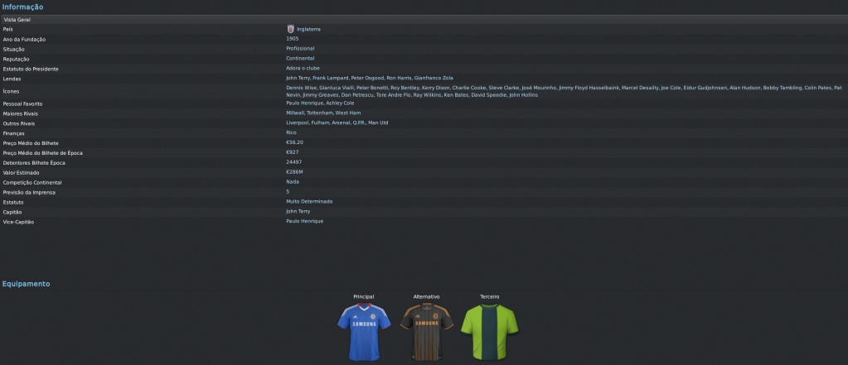The image size is (848, 365).
Task: Open Frank Lampard in the Lendas row
Action: (x=329, y=79)
